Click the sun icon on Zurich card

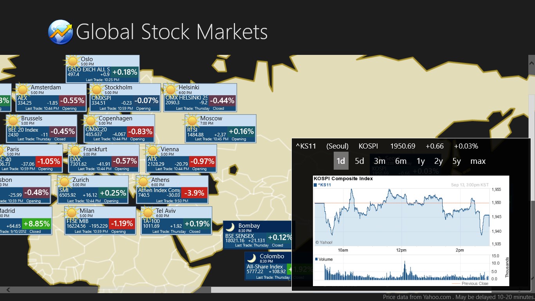pyautogui.click(x=65, y=182)
